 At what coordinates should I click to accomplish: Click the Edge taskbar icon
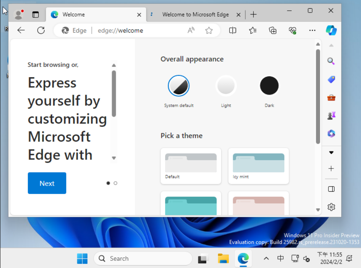243,258
